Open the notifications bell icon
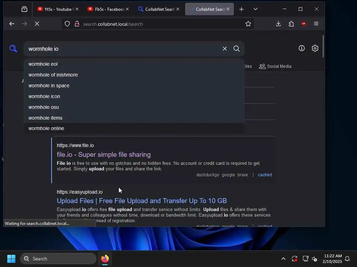The width and height of the screenshot is (357, 267). (348, 259)
